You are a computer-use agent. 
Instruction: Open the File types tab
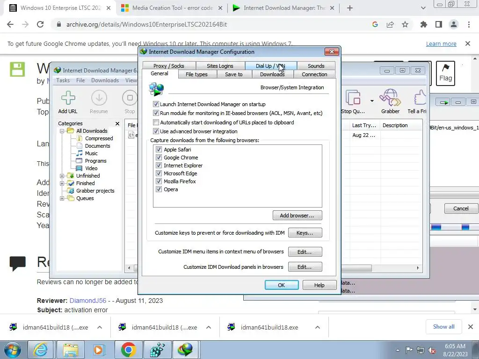click(196, 74)
